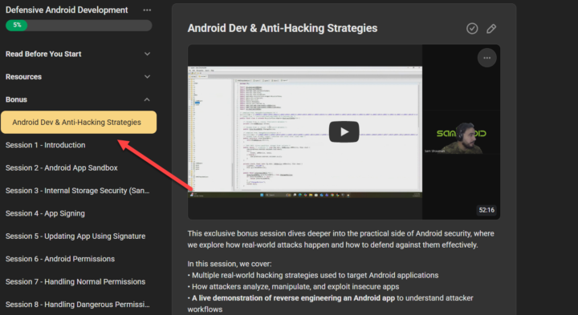Click the 5% course progress bar
The image size is (578, 315).
click(79, 25)
